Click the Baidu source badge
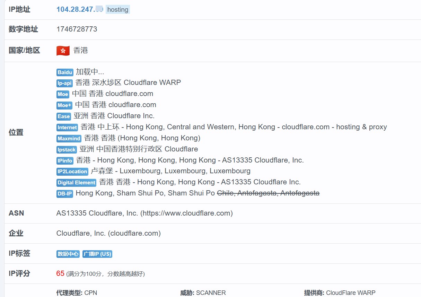The height and width of the screenshot is (297, 421). (65, 72)
